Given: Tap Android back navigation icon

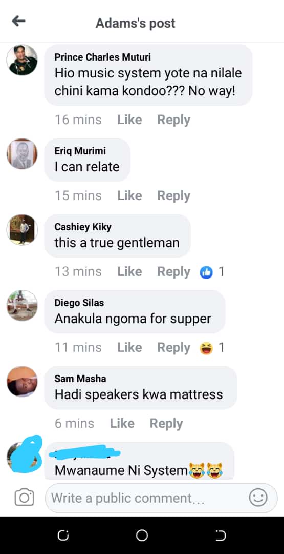Looking at the screenshot, I should [x=221, y=536].
